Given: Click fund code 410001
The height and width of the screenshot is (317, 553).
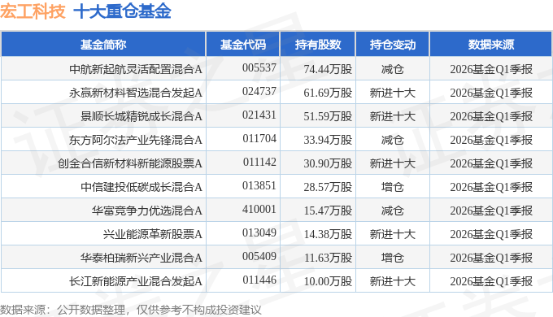Looking at the screenshot, I should point(259,210).
